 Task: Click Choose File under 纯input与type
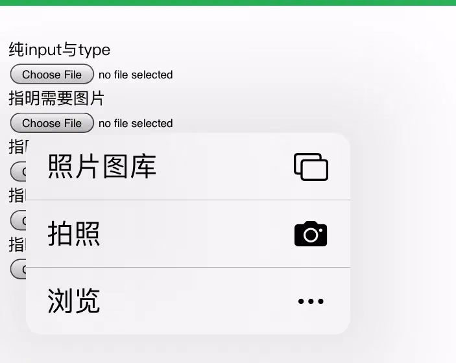(52, 74)
